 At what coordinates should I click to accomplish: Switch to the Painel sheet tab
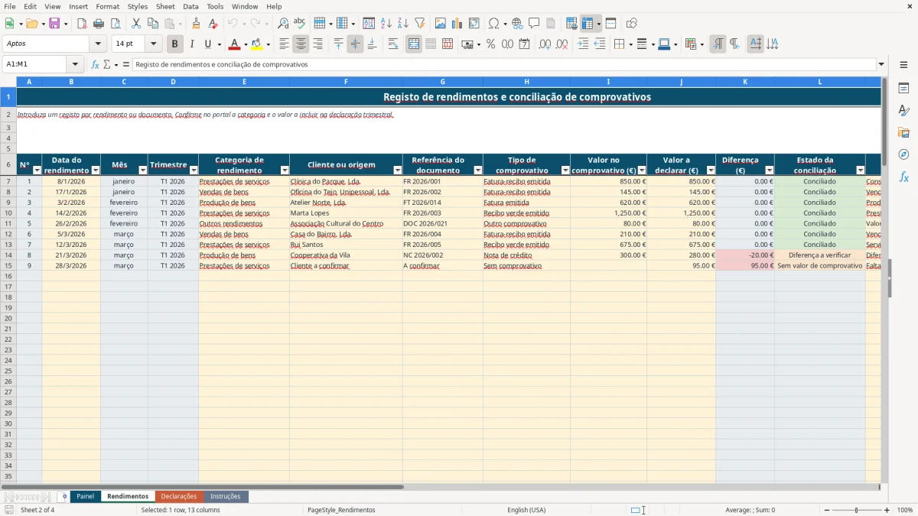[86, 496]
